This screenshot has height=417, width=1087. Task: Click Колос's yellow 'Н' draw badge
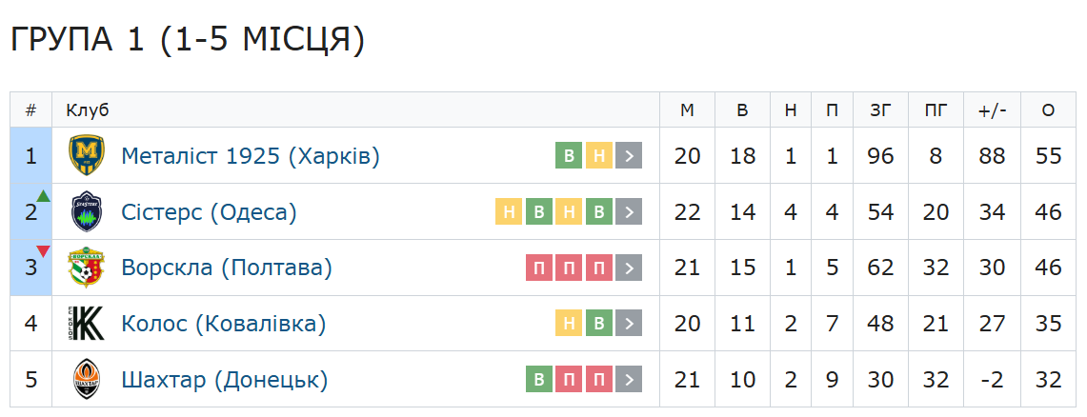click(x=570, y=325)
